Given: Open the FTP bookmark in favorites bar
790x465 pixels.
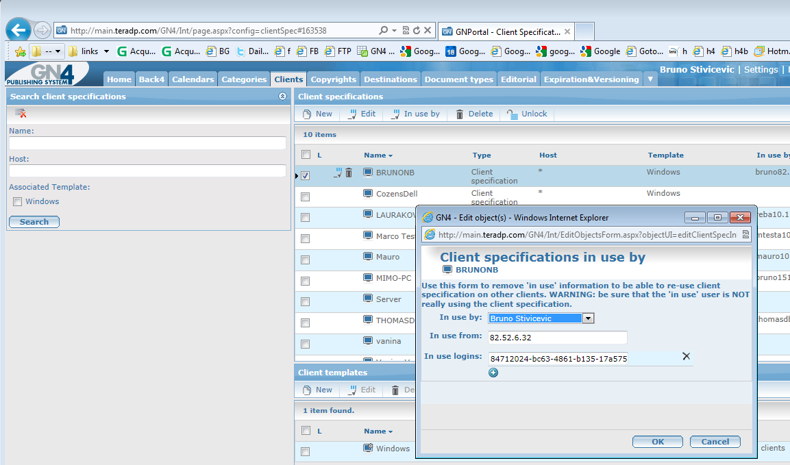Looking at the screenshot, I should tap(338, 51).
